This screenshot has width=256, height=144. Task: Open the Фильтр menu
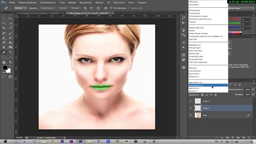pos(99,2)
